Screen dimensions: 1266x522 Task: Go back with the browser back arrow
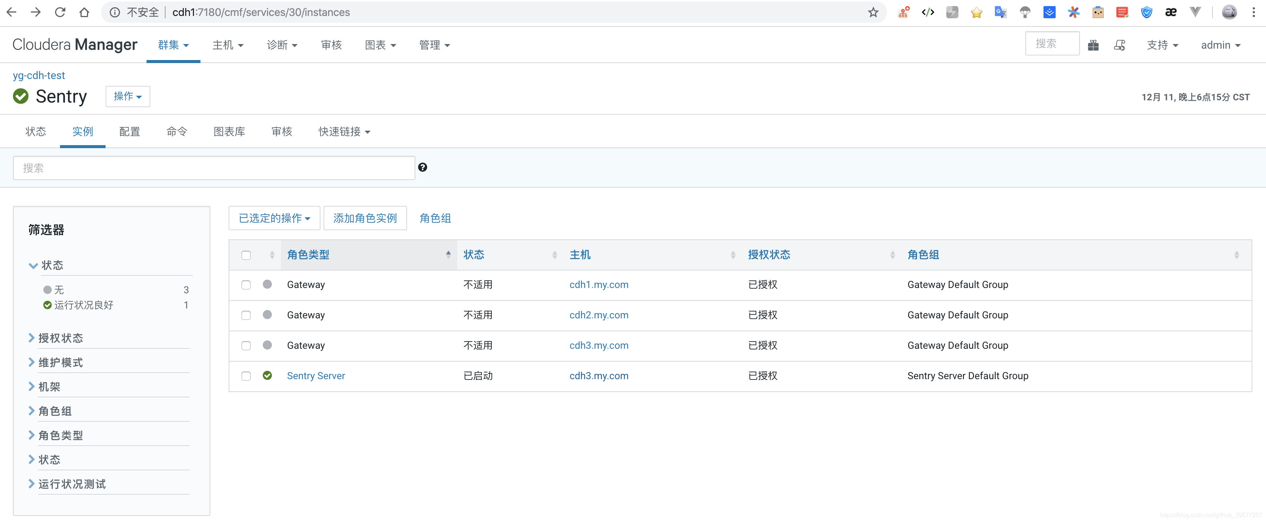pos(12,12)
